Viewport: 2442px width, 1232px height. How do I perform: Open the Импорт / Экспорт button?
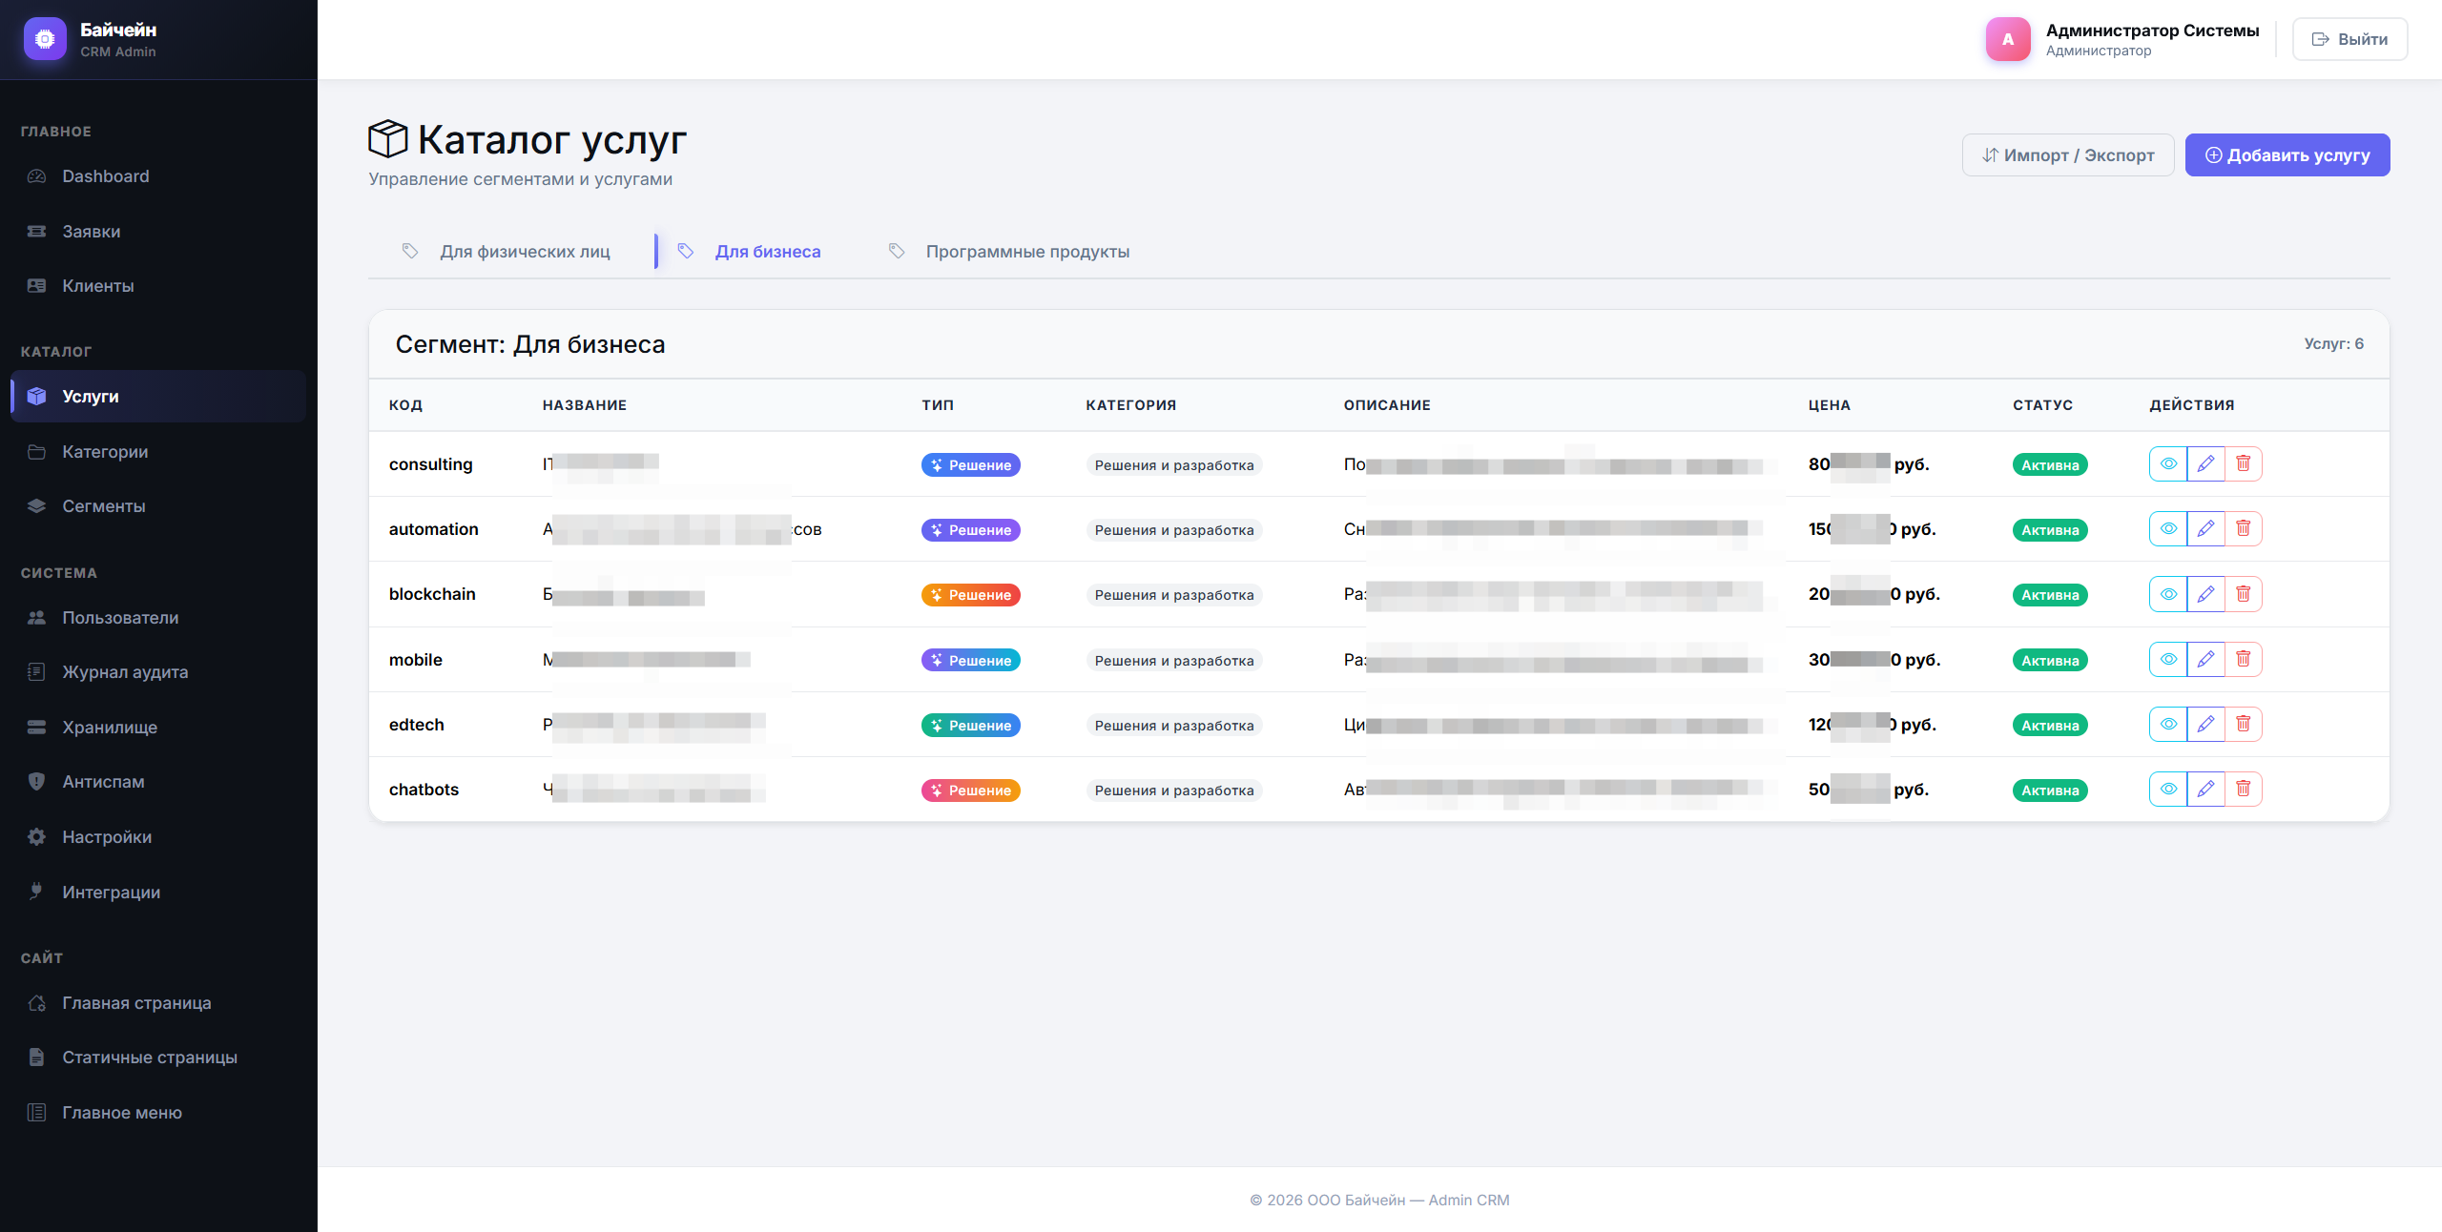(2067, 155)
